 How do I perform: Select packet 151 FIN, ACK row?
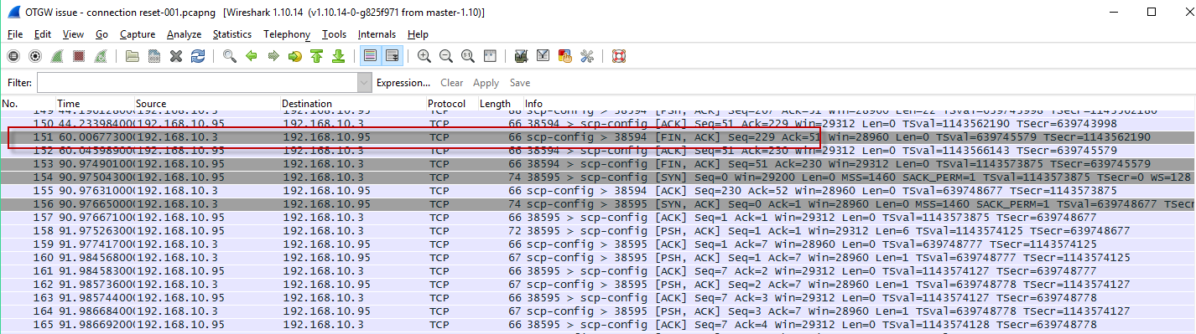click(598, 137)
